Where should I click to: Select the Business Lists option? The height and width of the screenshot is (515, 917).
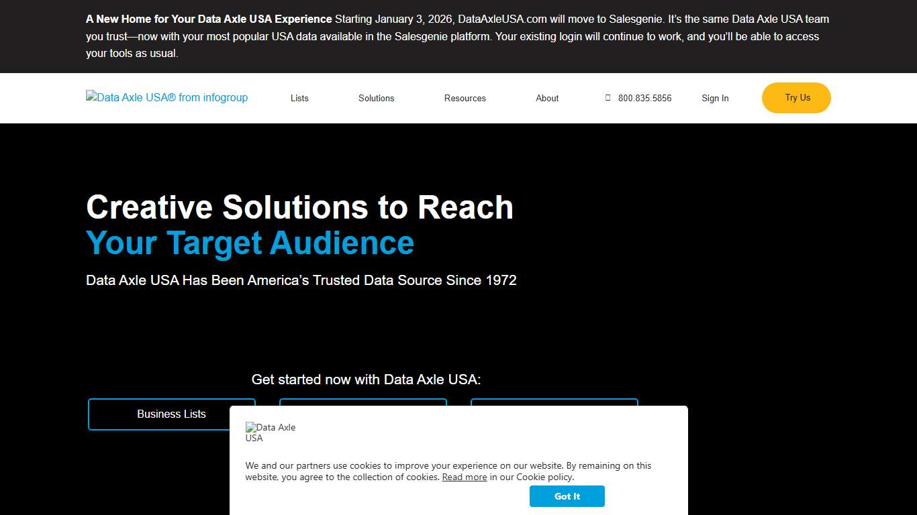pyautogui.click(x=171, y=414)
